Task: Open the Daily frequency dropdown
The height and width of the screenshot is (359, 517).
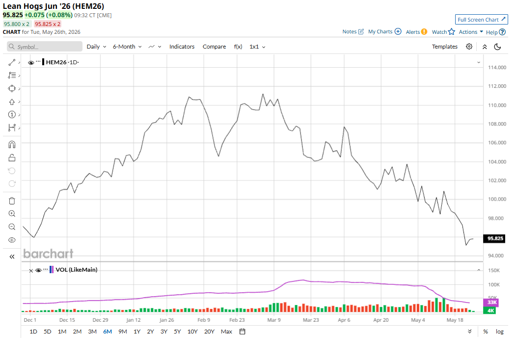Action: pos(96,47)
